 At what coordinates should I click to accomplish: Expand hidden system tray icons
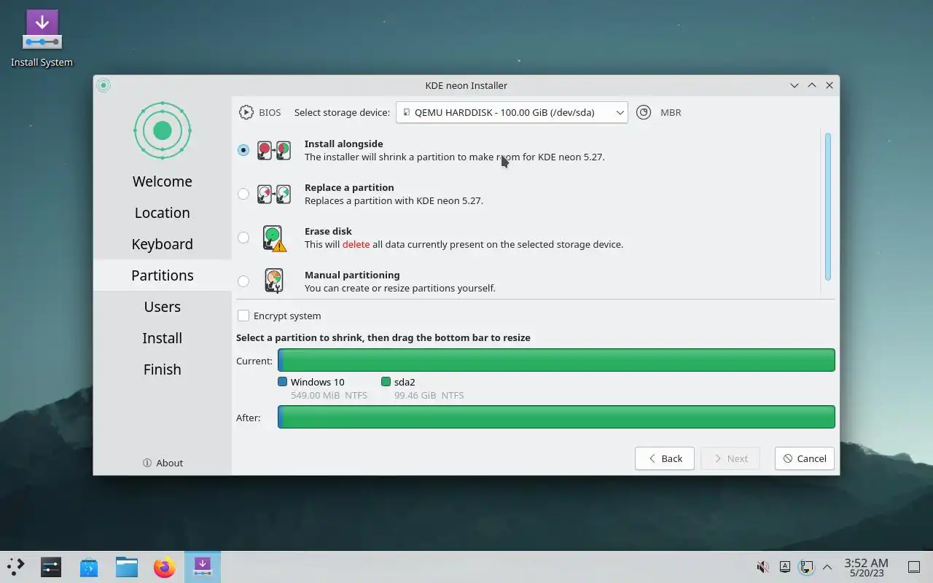pyautogui.click(x=827, y=566)
